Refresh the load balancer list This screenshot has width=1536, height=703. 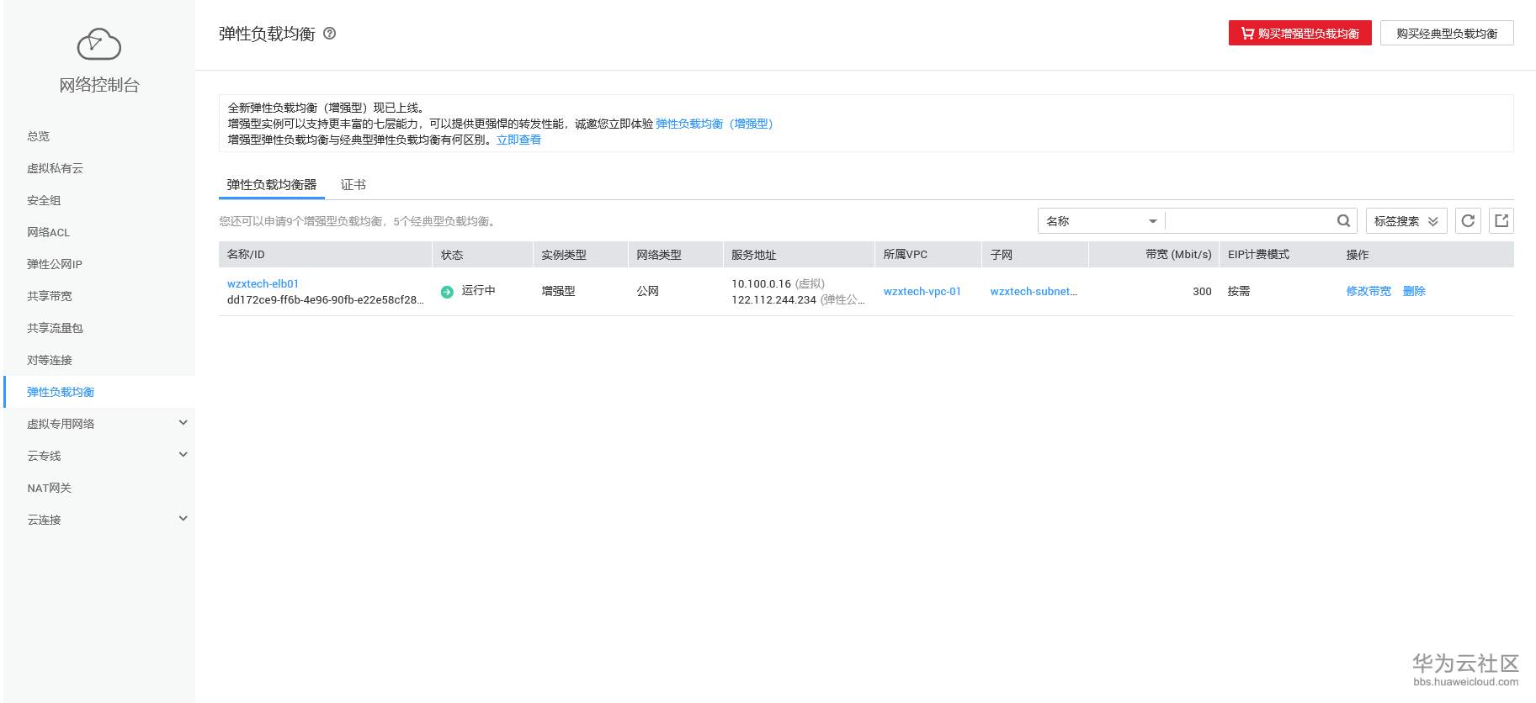1468,221
